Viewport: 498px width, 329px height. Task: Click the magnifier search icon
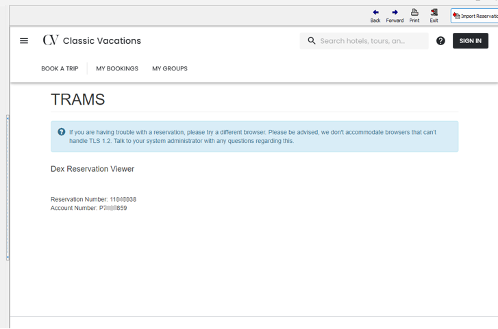pos(312,40)
